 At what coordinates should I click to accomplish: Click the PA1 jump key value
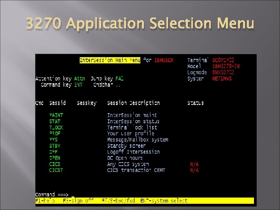(119, 79)
